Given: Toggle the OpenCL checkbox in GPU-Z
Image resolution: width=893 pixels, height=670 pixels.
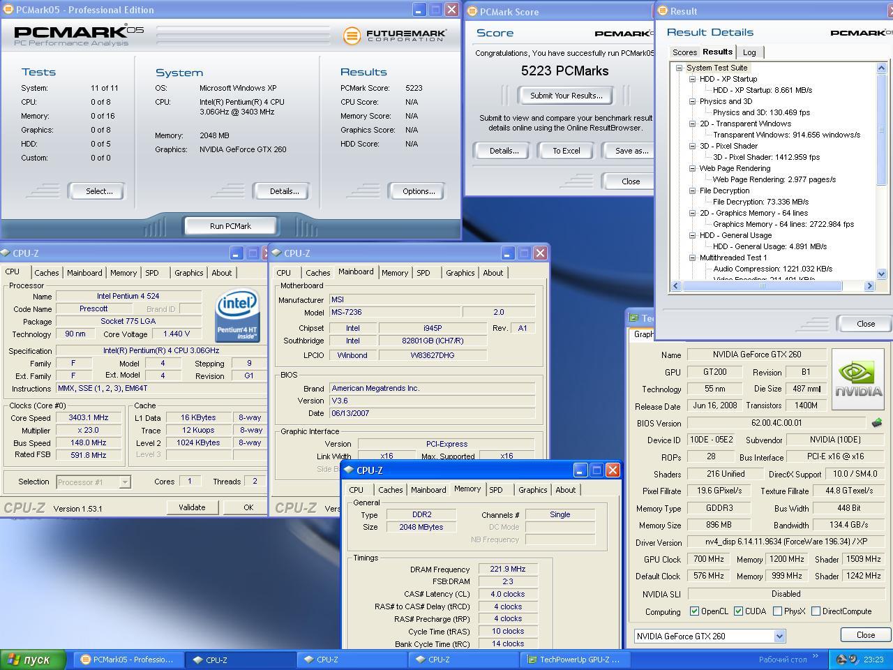Looking at the screenshot, I should pos(694,611).
